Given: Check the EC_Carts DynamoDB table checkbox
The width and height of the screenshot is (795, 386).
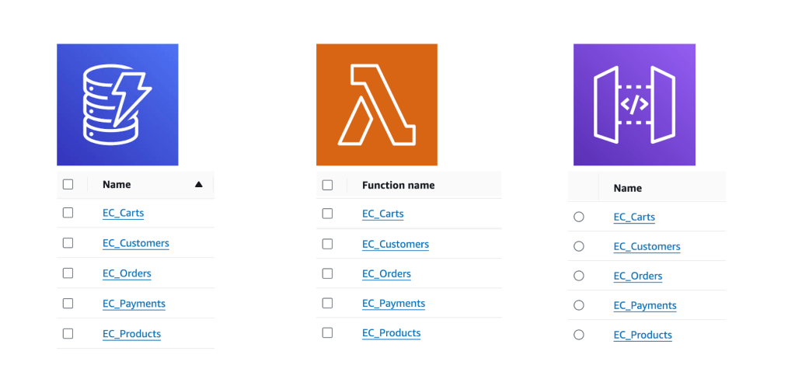Looking at the screenshot, I should coord(68,213).
